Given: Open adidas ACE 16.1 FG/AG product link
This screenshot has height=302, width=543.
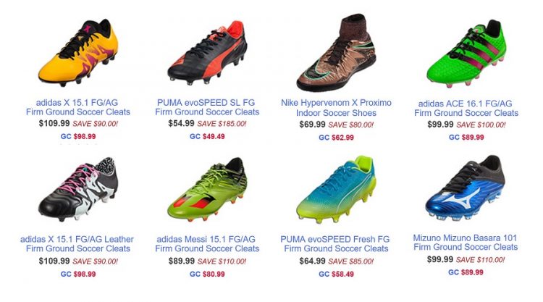Looking at the screenshot, I should (466, 108).
